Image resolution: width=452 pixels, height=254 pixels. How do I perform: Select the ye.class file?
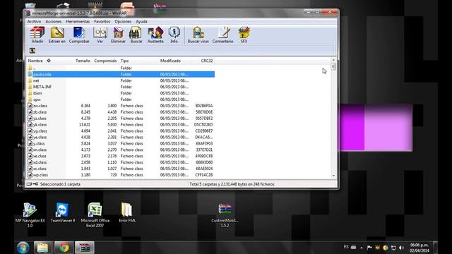121,137
